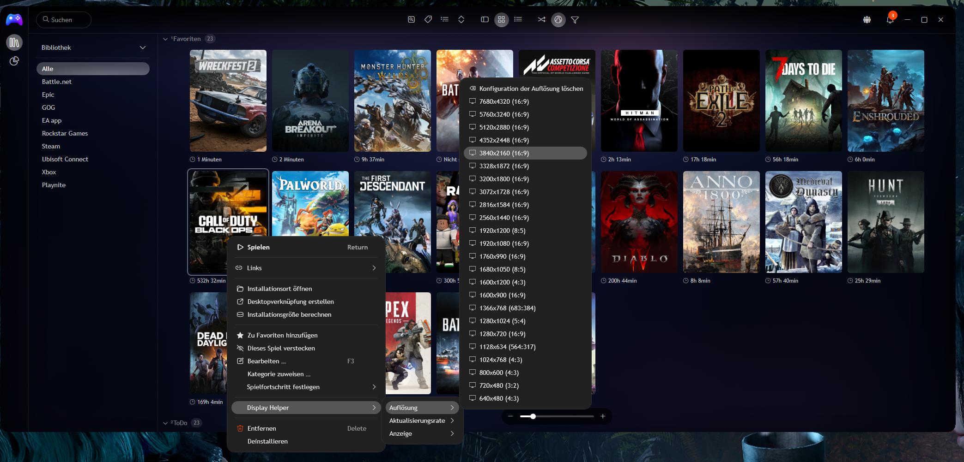The width and height of the screenshot is (964, 462).
Task: Select the Anno 1800 cover
Action: click(721, 222)
